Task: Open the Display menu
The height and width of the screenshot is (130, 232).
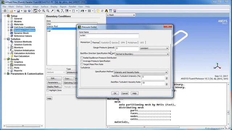Action: pyautogui.click(x=54, y=6)
